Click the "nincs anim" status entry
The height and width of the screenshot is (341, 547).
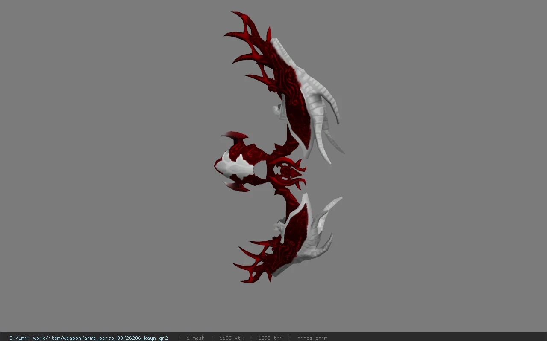point(312,338)
